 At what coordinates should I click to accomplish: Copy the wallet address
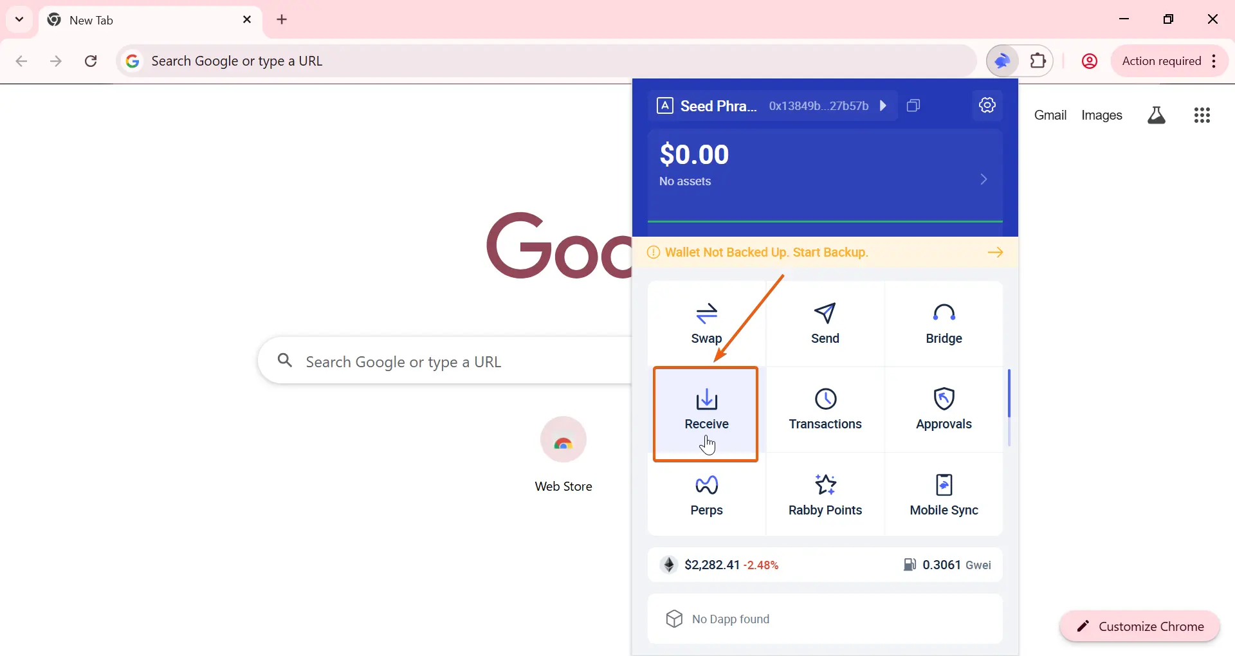click(x=913, y=105)
